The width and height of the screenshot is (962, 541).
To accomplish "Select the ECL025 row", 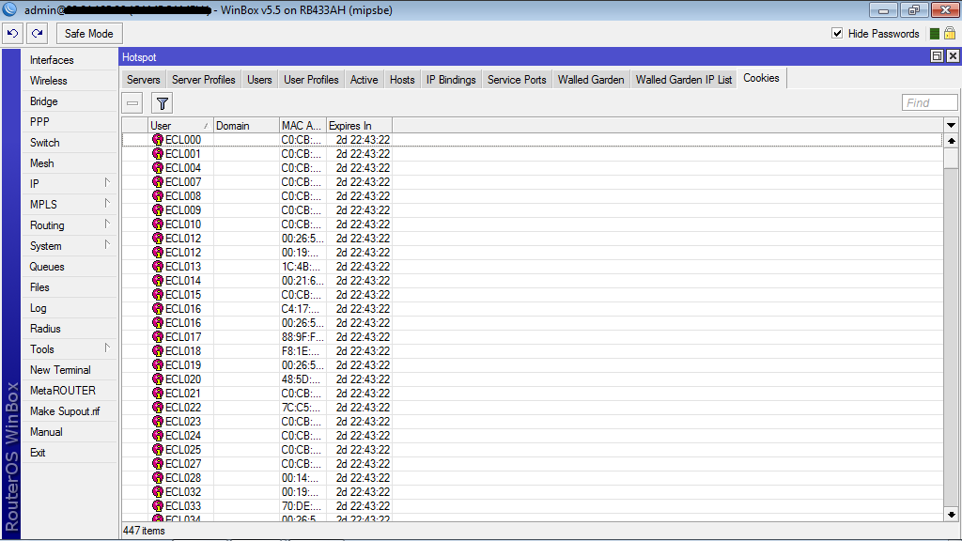I will [532, 450].
